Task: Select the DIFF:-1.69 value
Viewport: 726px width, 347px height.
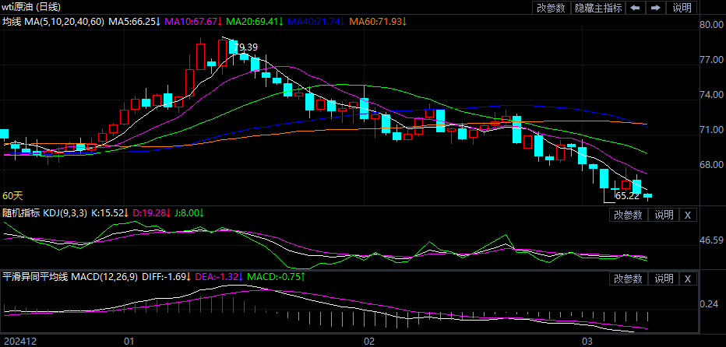Action: [x=167, y=277]
